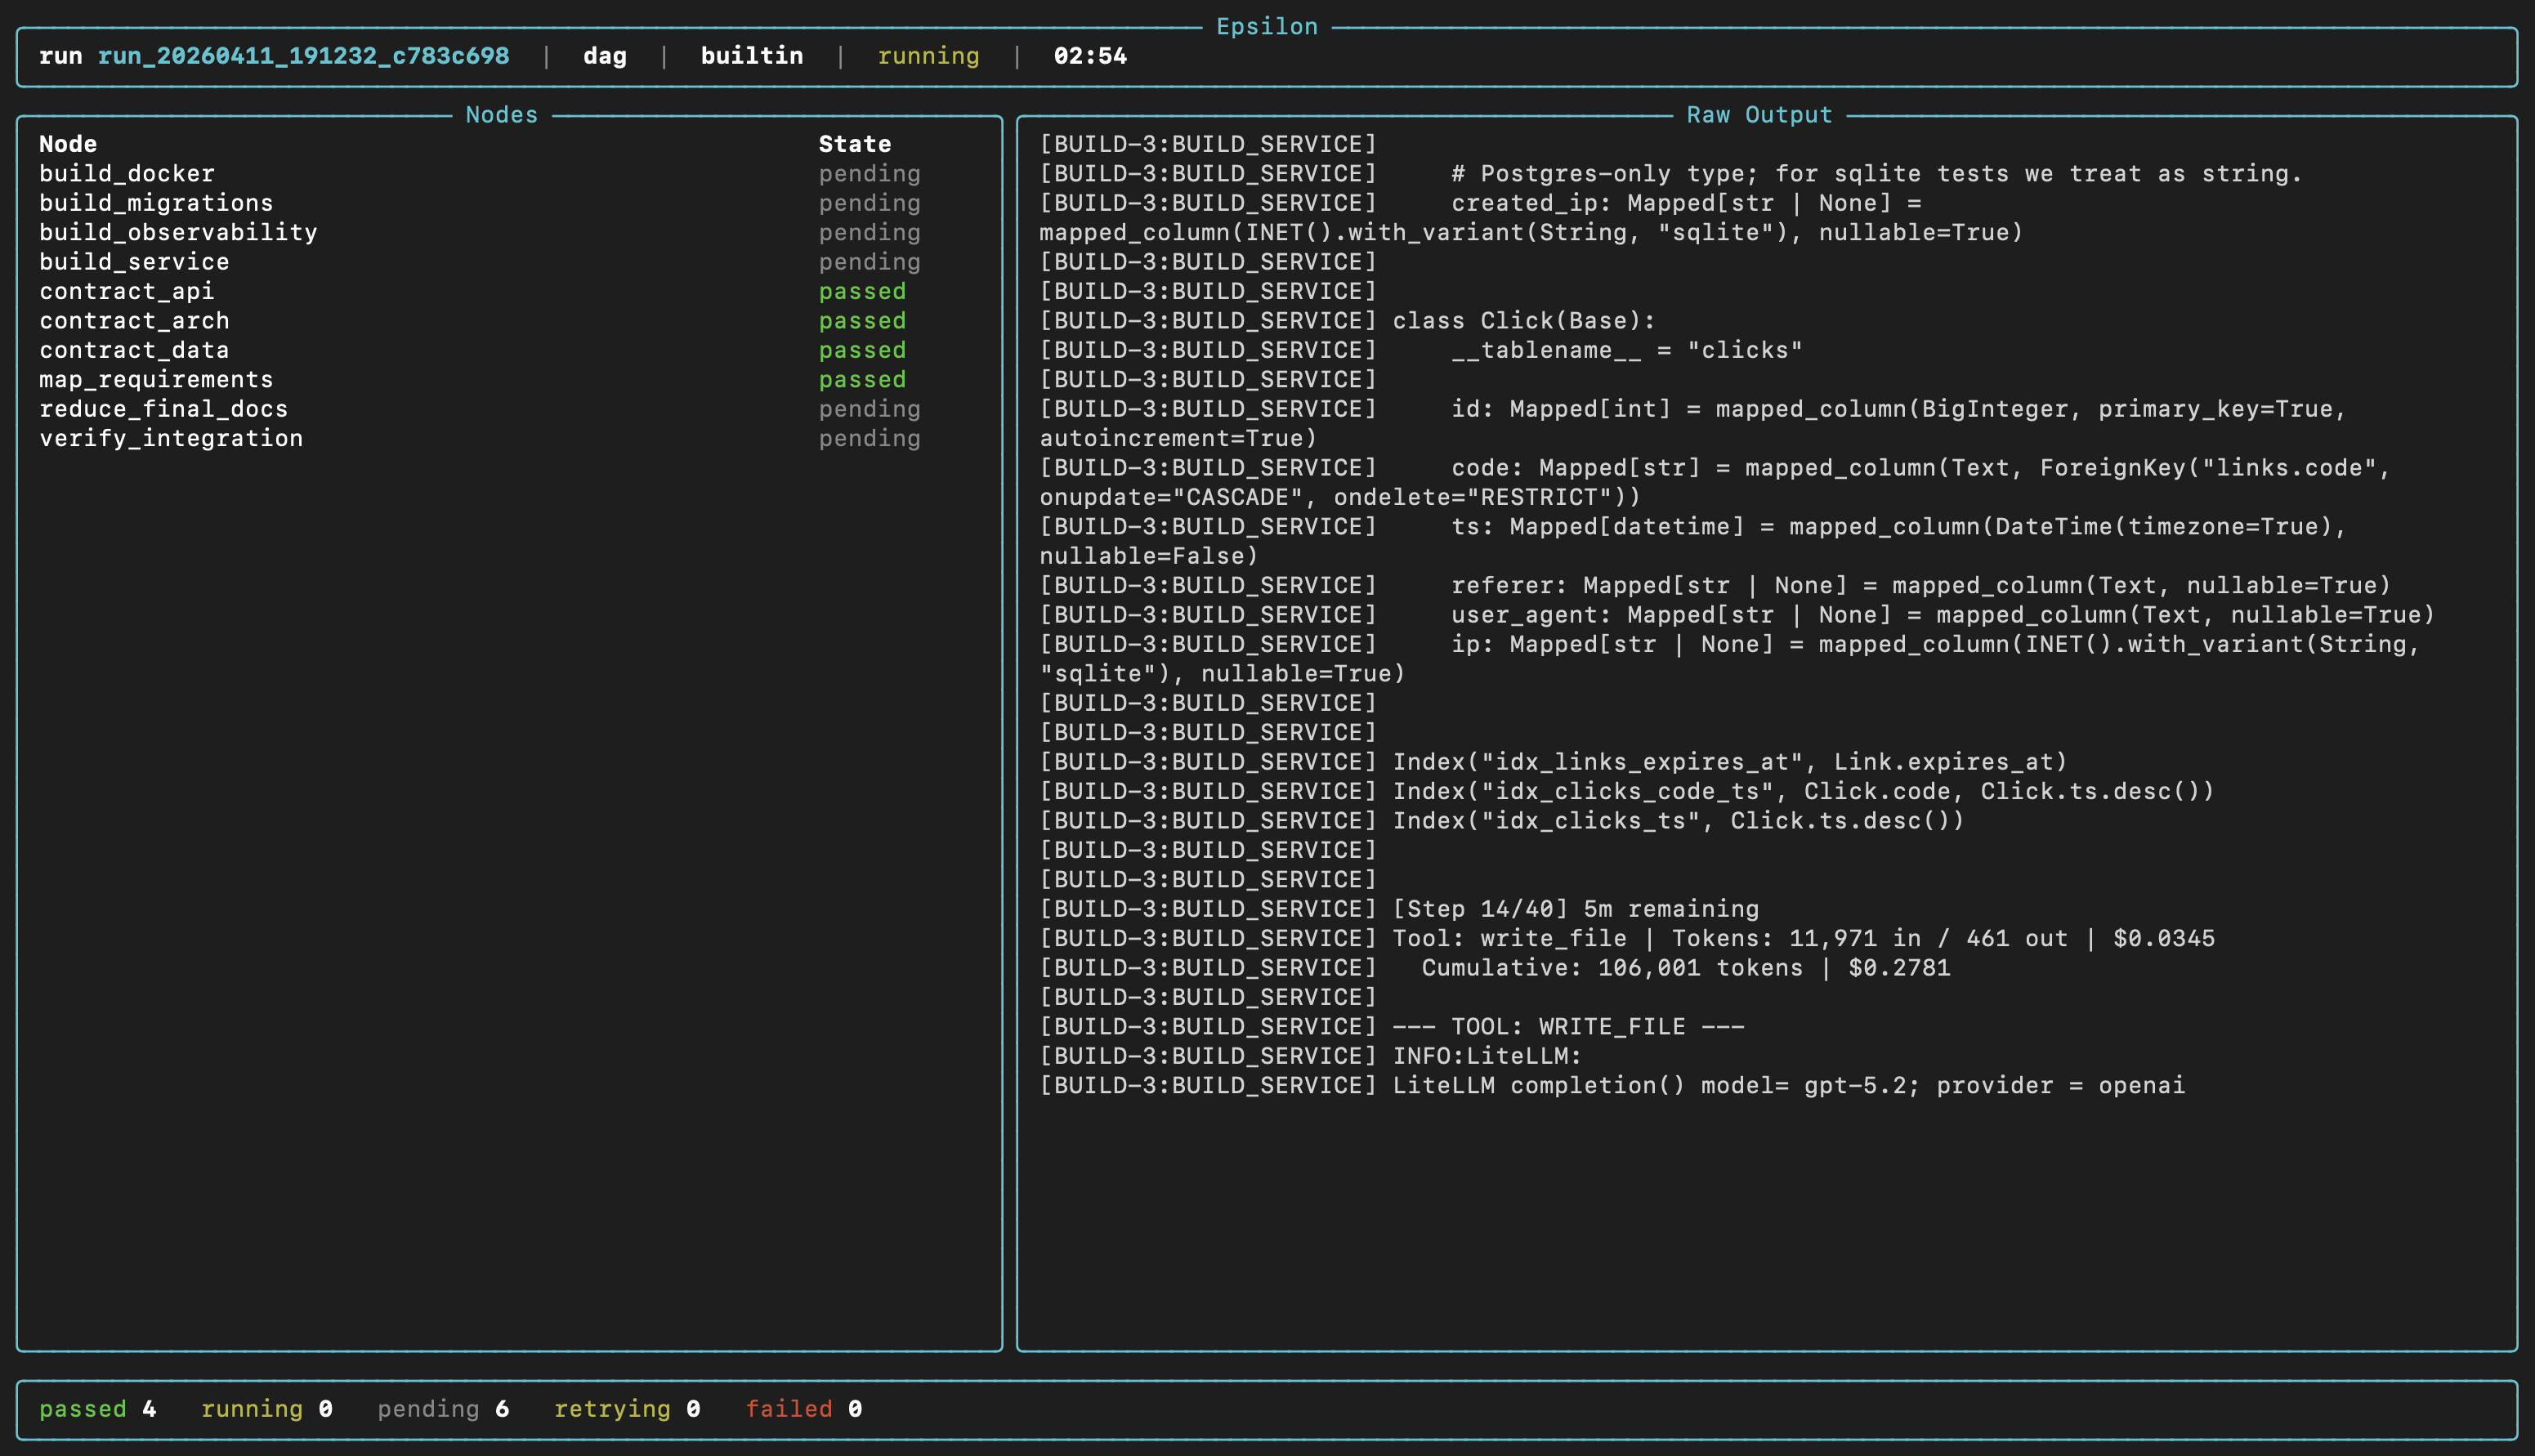Click the Raw Output panel title
Screen dimensions: 2535x1456
1760,115
